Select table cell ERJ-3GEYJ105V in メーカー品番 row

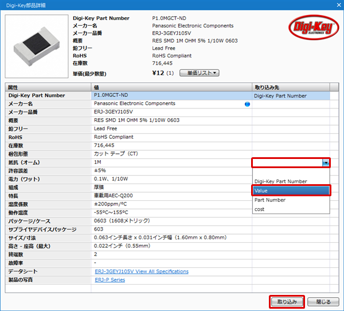pos(171,112)
